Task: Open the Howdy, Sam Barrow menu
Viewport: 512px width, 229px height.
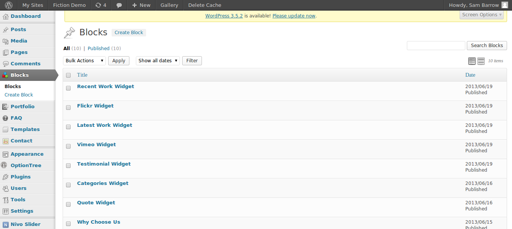Action: [x=478, y=5]
